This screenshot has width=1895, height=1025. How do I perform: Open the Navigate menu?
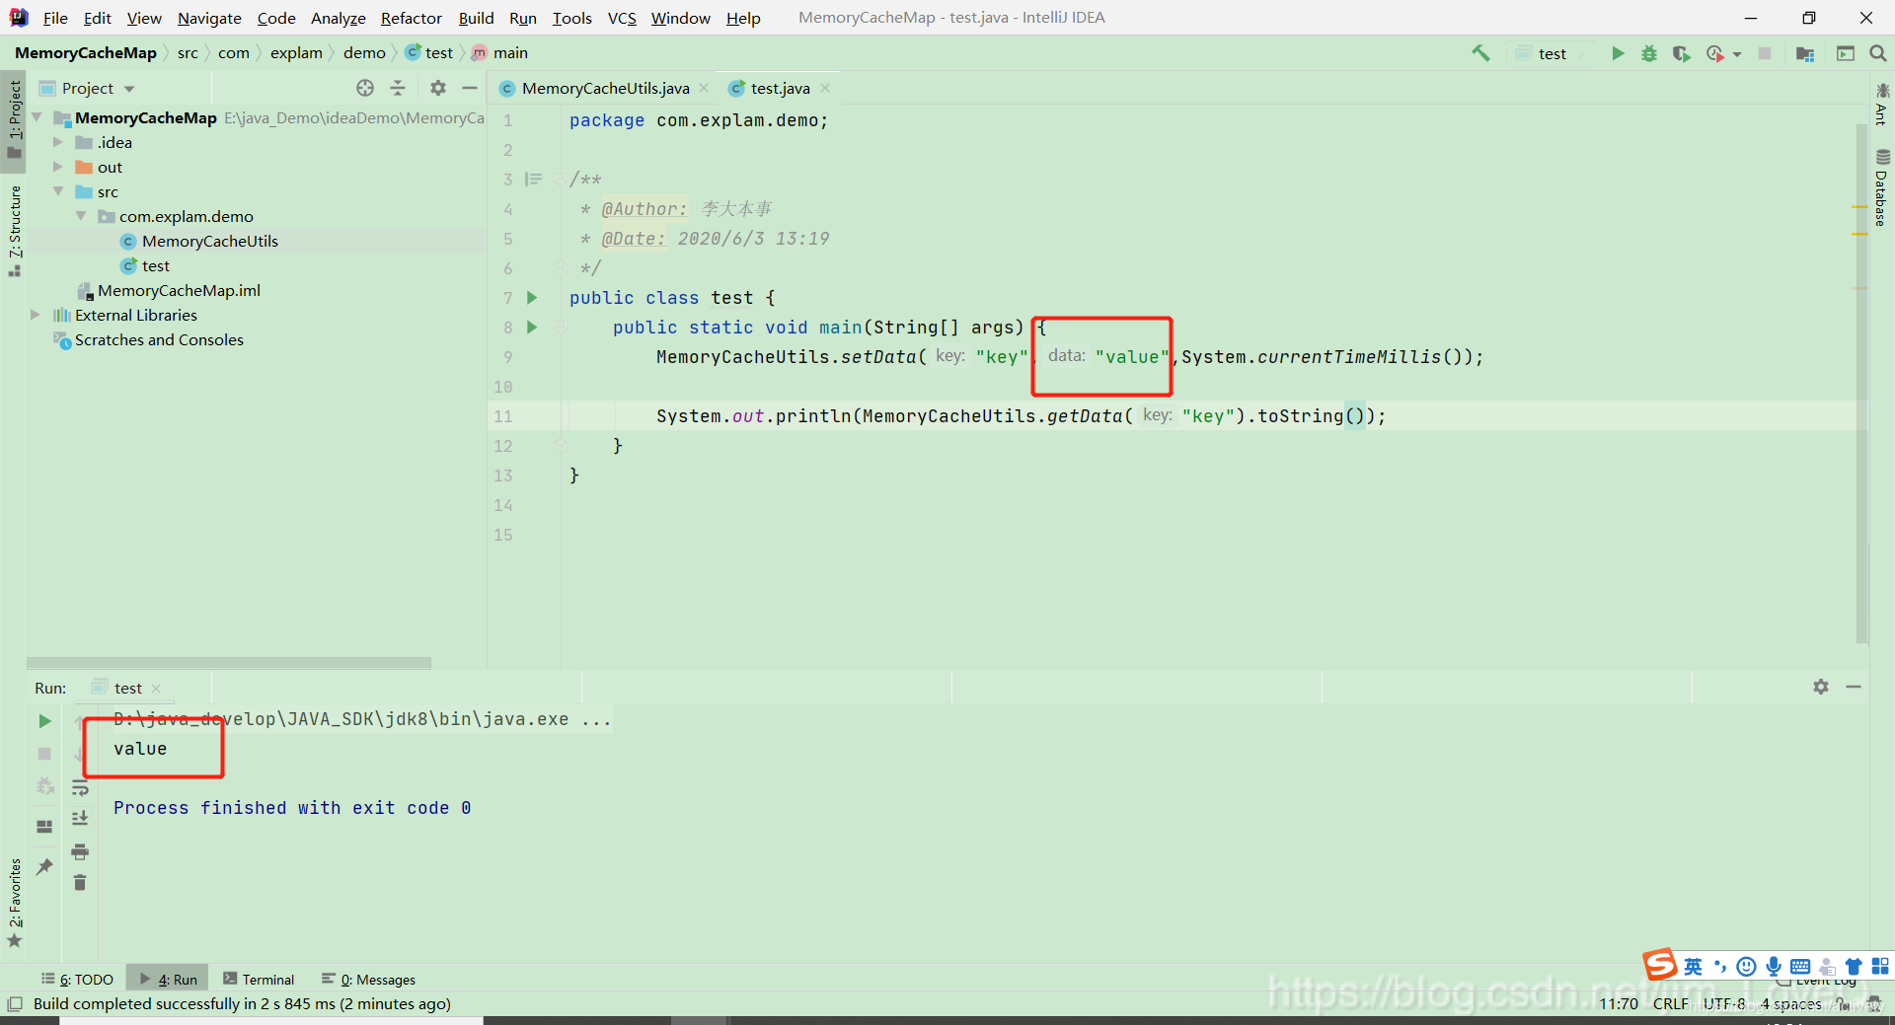[x=209, y=18]
